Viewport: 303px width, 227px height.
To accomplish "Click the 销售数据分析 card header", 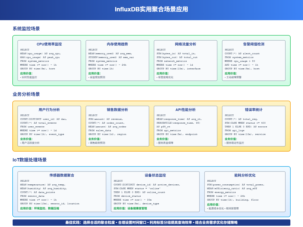I will (117, 110).
